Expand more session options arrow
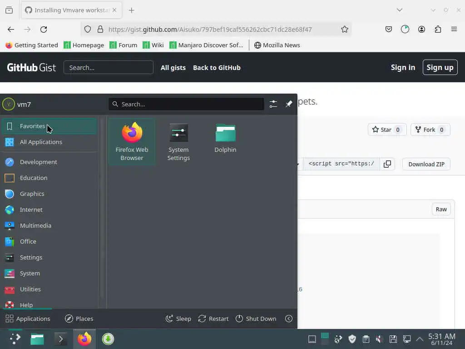 click(288, 319)
